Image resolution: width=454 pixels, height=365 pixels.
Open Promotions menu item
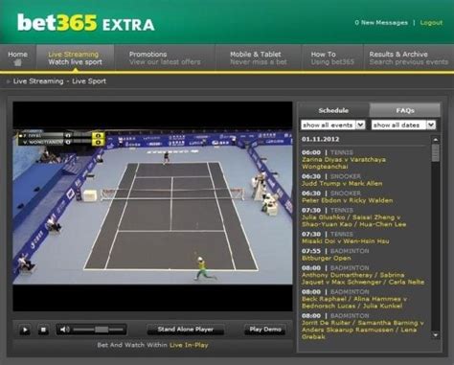click(165, 58)
